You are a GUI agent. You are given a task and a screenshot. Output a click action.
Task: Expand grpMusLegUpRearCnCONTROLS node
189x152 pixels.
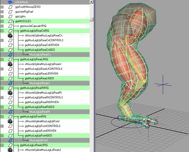(x=2, y=40)
